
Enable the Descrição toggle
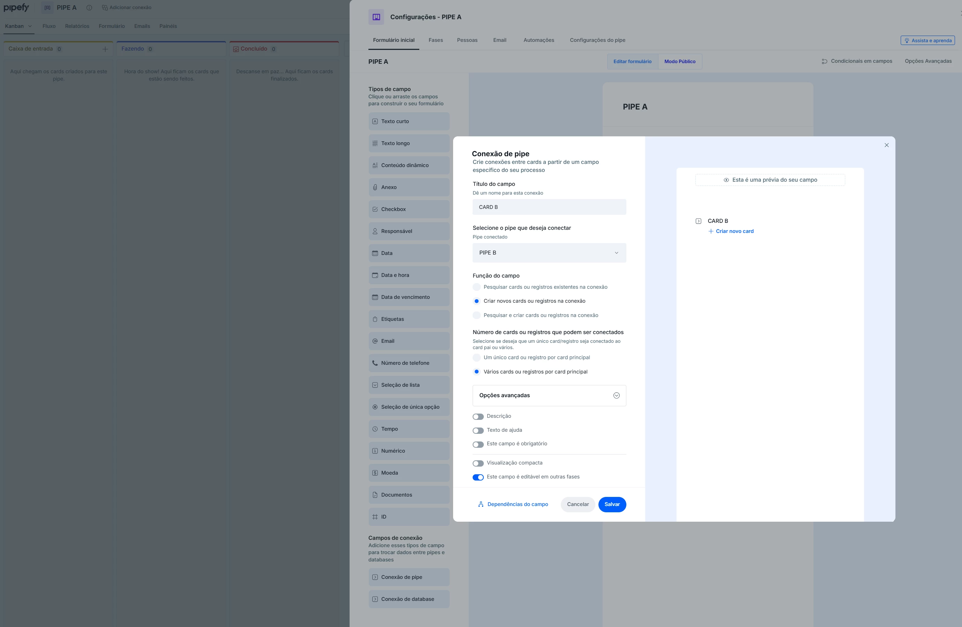[x=478, y=417]
